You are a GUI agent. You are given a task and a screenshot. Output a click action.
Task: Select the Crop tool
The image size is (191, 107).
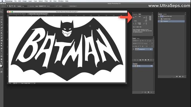coord(1,22)
